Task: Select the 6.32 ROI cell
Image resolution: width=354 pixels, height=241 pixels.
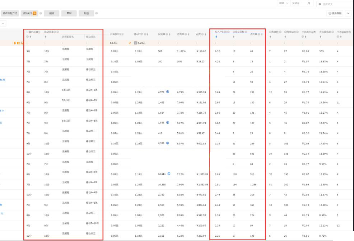Action: (x=217, y=51)
